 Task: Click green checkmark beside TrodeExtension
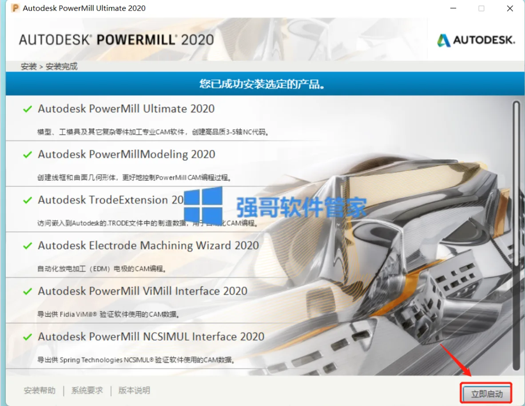tap(28, 200)
